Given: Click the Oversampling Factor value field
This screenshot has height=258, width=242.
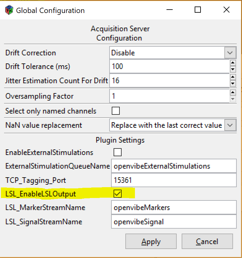Looking at the screenshot, I should (x=169, y=96).
